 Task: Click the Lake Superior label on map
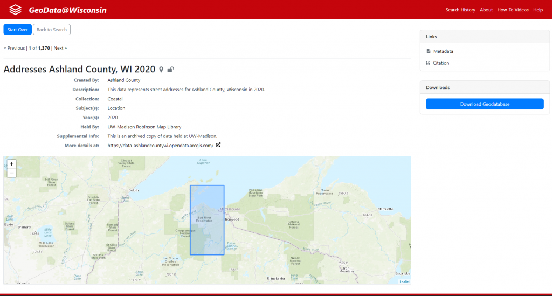203,162
